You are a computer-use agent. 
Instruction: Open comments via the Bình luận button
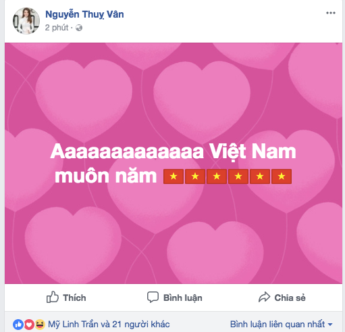[x=175, y=298]
